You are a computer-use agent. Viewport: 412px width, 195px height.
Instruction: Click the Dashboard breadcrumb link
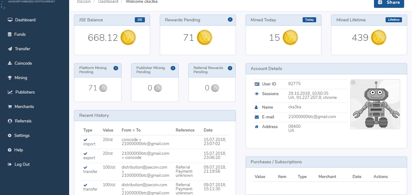click(108, 2)
